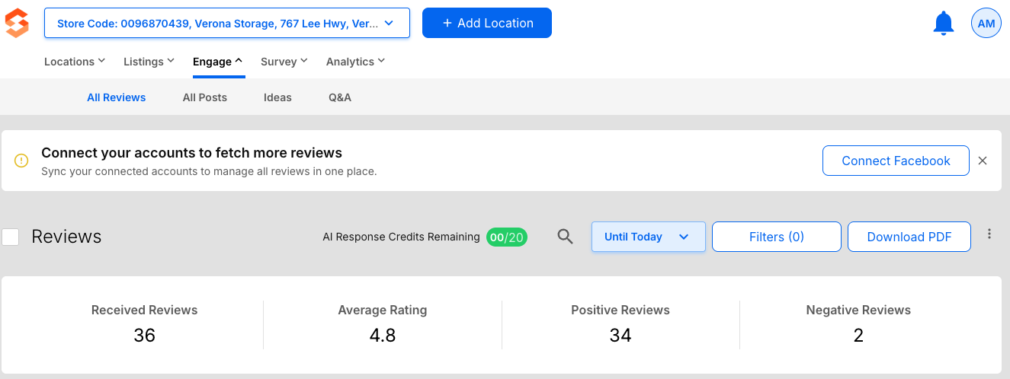Click the yellow info icon in banner

click(x=21, y=161)
